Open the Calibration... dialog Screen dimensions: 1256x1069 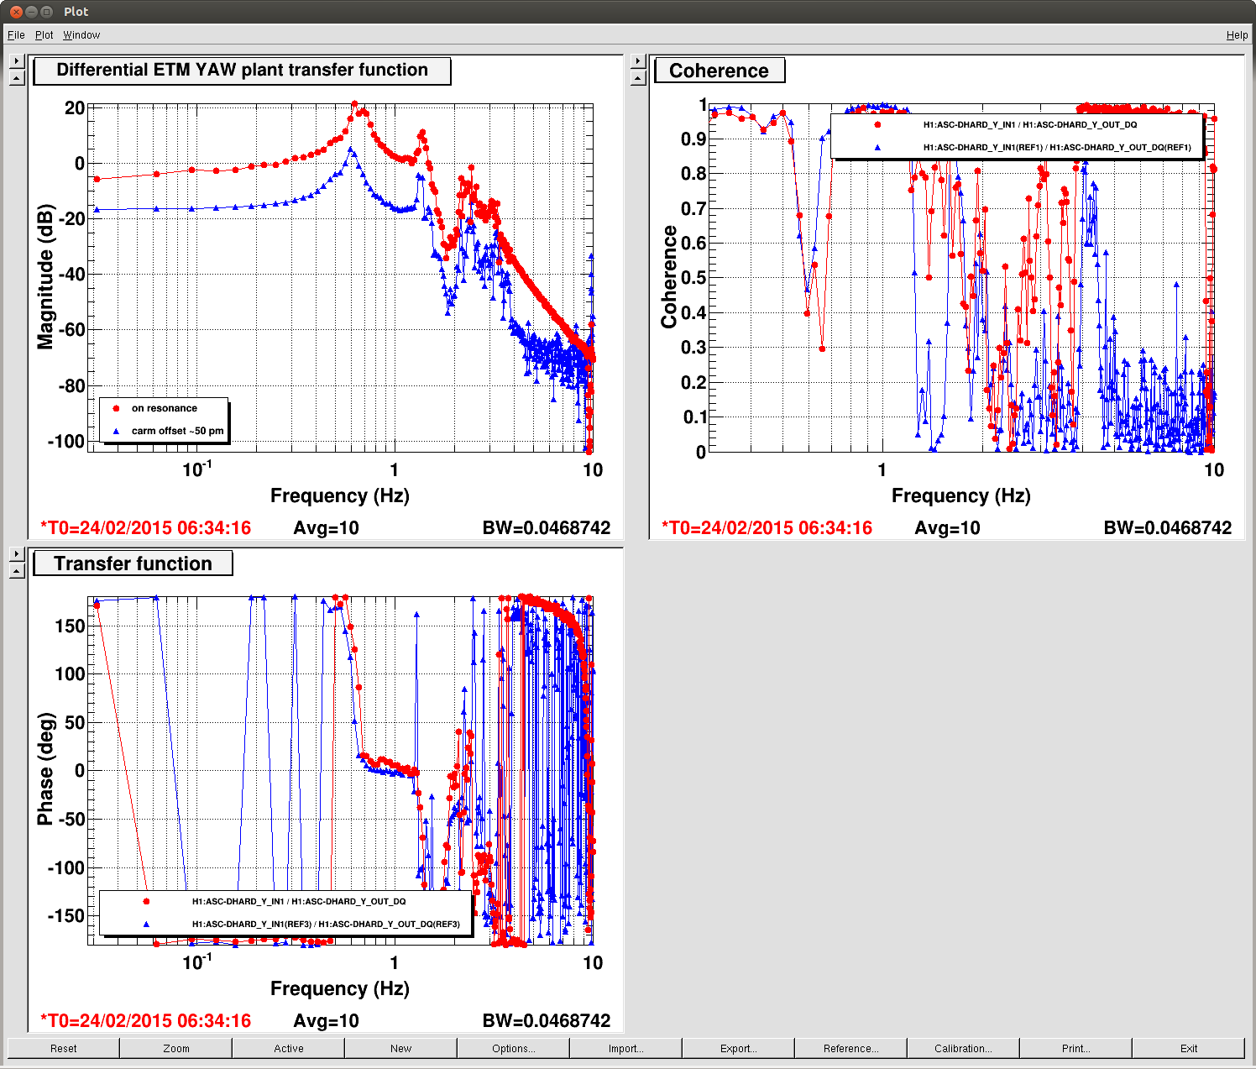click(x=964, y=1048)
